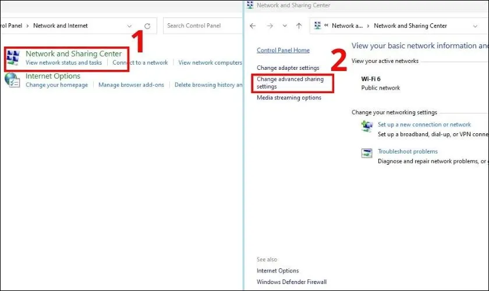This screenshot has height=291, width=489.
Task: Click Network and Sharing Center breadcrumb in right window
Action: click(410, 26)
